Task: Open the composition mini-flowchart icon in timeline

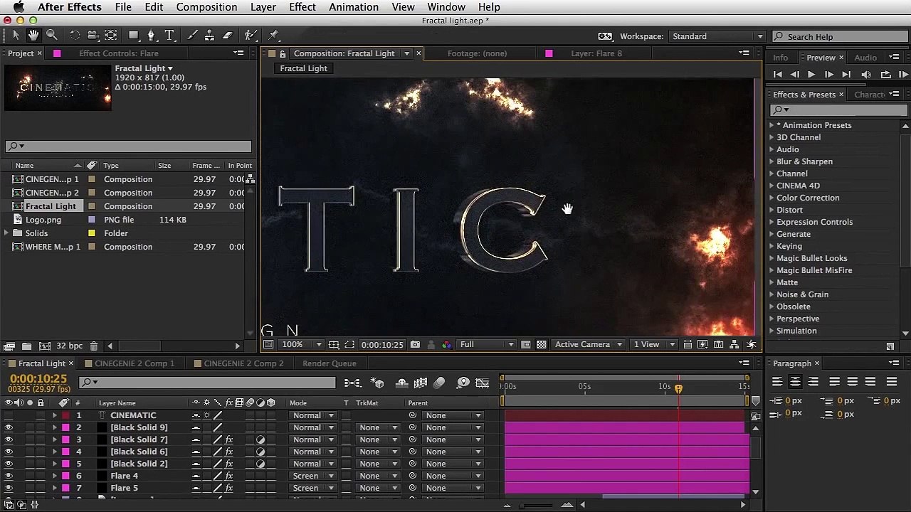Action: pyautogui.click(x=352, y=383)
